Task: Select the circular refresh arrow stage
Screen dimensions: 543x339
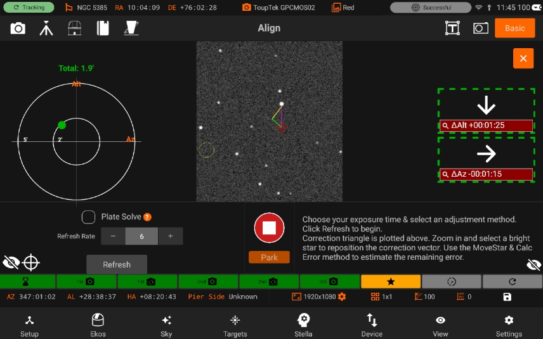Action: [x=513, y=281]
